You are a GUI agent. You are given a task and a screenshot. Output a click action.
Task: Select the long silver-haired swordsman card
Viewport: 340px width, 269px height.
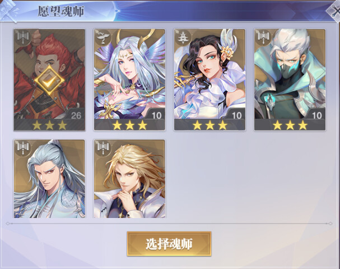(x=49, y=179)
